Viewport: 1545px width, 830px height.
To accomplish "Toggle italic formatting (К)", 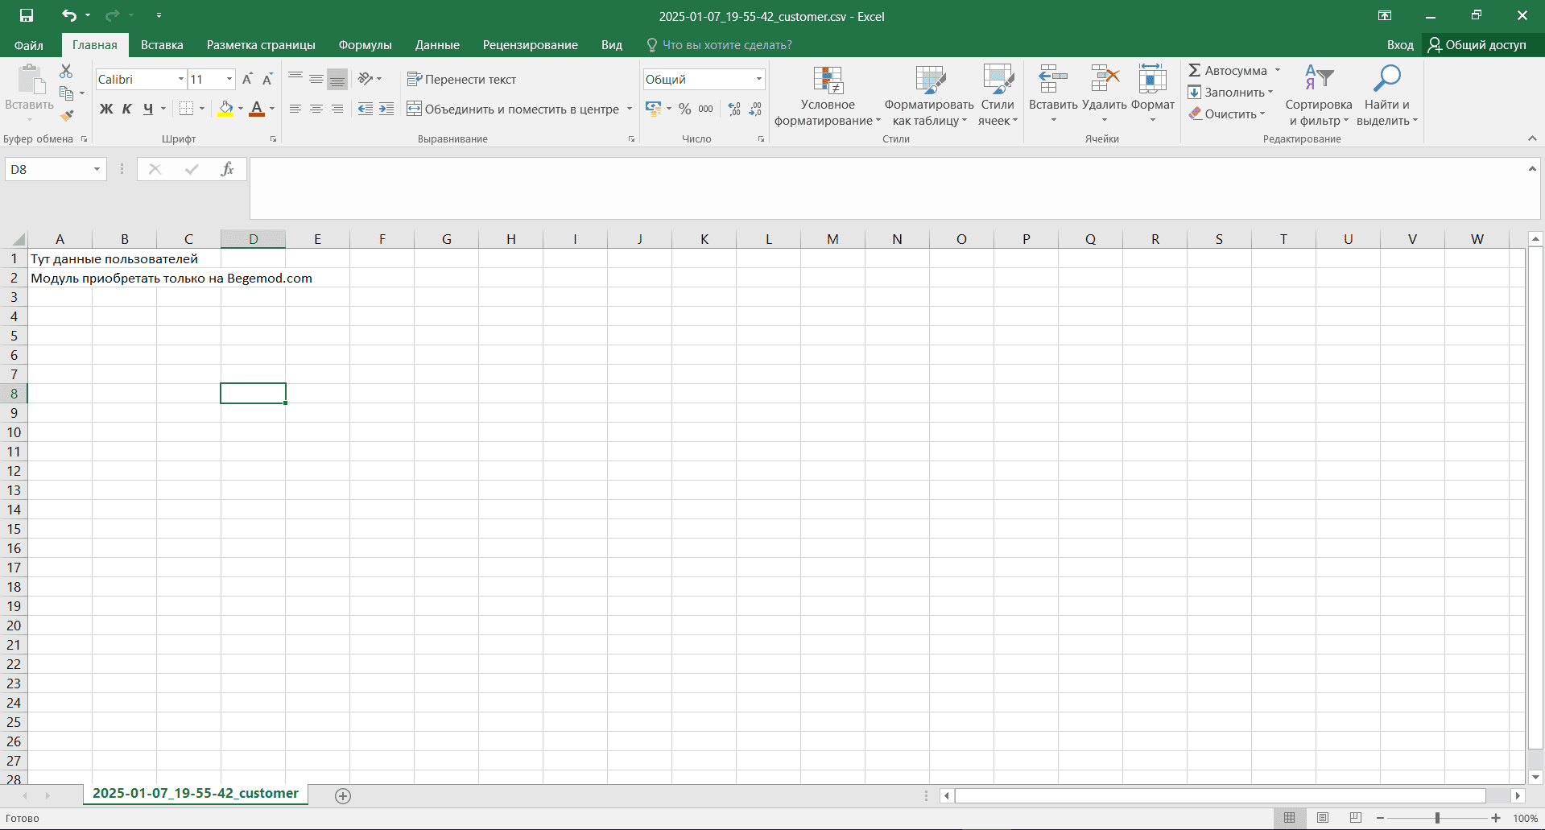I will [x=126, y=109].
